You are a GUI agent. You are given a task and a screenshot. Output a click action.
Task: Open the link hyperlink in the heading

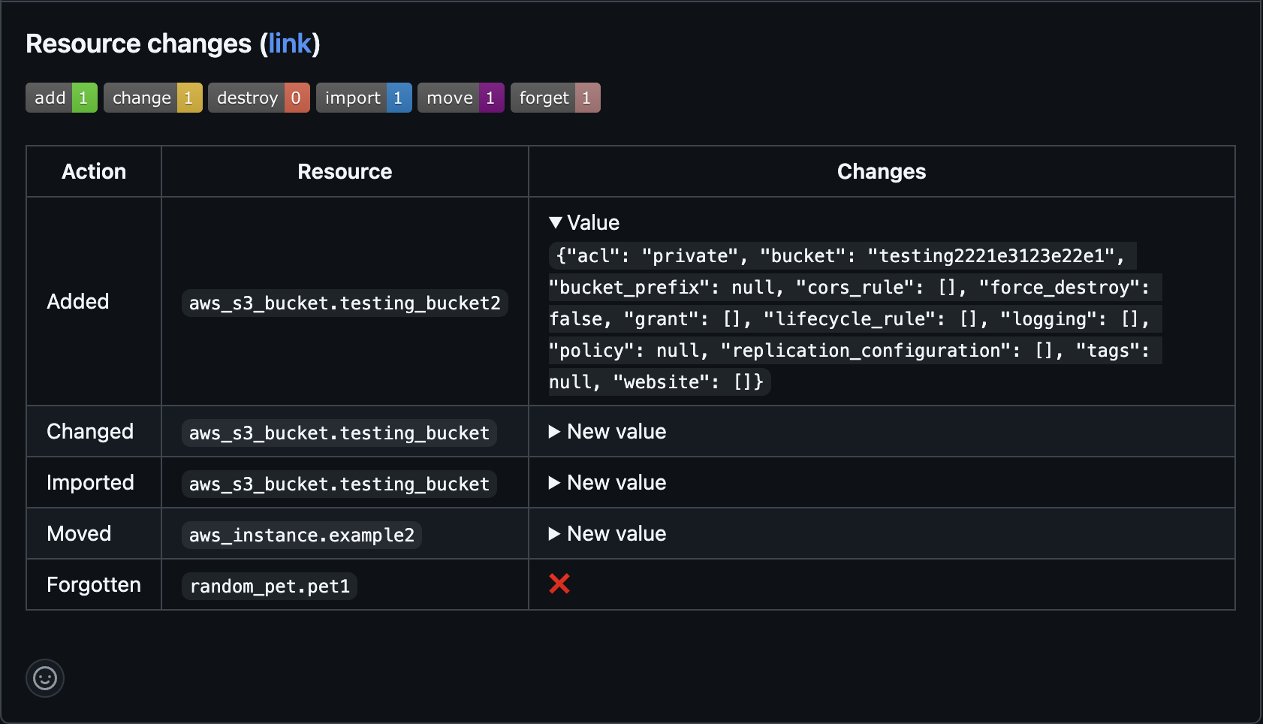[x=290, y=44]
